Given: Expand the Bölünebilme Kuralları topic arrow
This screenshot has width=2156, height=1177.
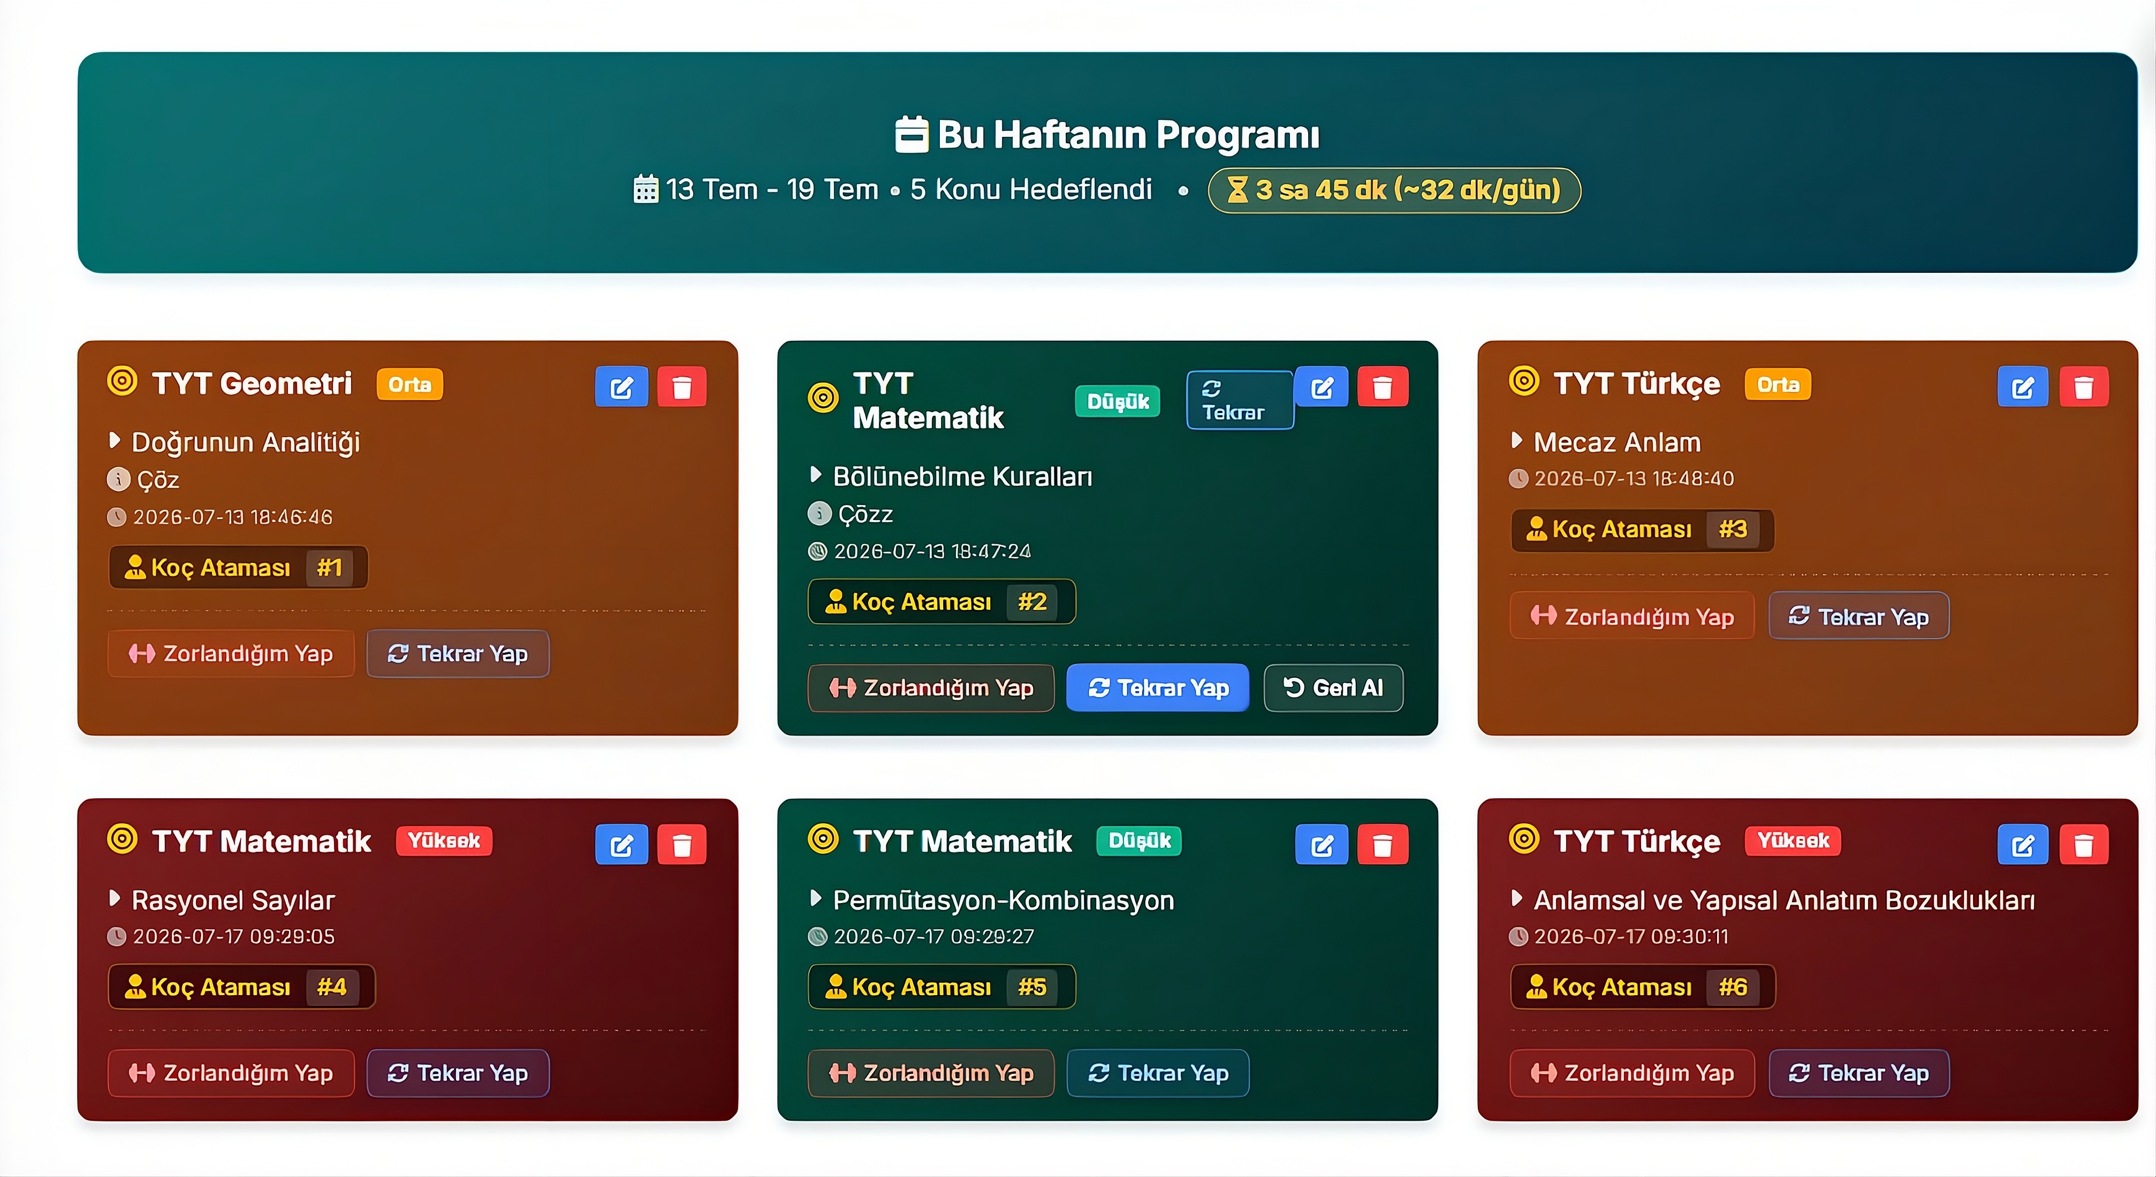Looking at the screenshot, I should pyautogui.click(x=815, y=475).
